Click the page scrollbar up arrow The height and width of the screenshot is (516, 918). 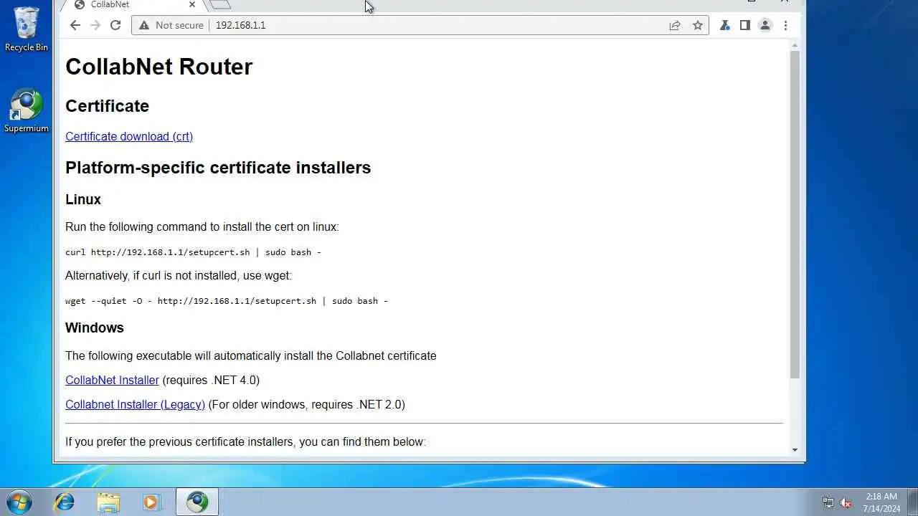[795, 45]
